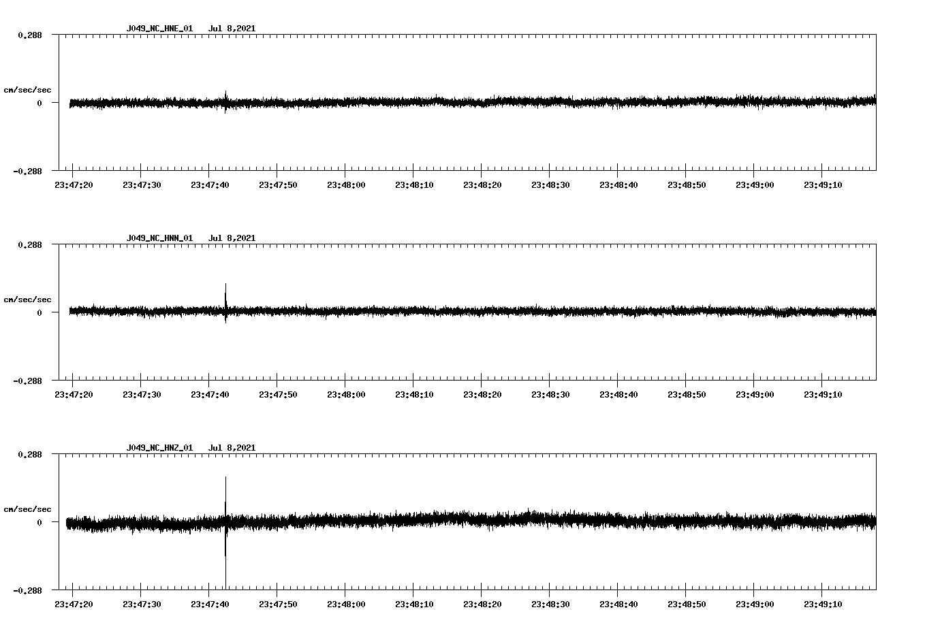
Task: Select the J049_NC_HNE_01 channel title label
Action: pyautogui.click(x=159, y=29)
